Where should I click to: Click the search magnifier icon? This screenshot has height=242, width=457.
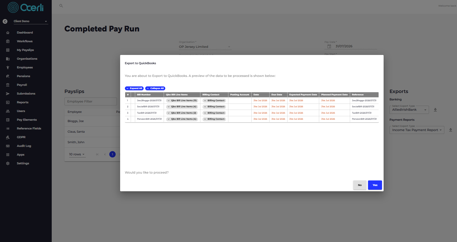click(x=61, y=6)
